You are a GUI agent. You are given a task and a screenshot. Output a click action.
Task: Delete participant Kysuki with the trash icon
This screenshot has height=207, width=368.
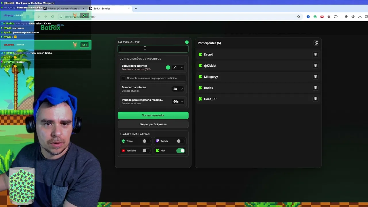coord(315,54)
